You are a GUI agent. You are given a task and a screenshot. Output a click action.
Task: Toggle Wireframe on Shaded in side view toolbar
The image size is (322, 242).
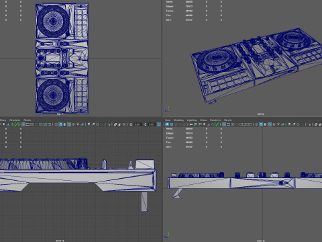tap(270, 124)
